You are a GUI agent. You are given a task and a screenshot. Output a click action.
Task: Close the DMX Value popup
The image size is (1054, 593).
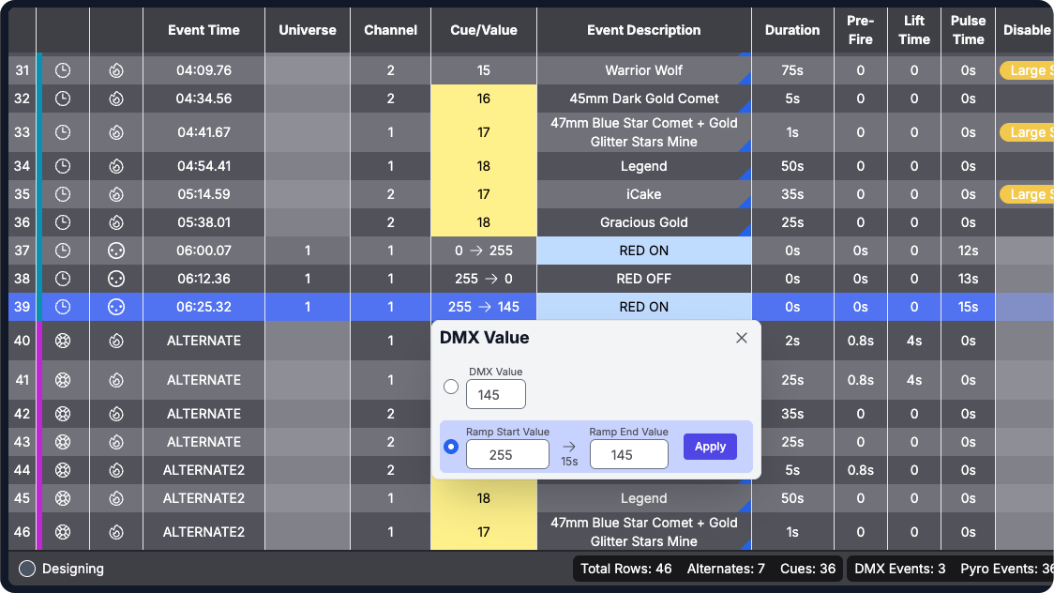742,338
